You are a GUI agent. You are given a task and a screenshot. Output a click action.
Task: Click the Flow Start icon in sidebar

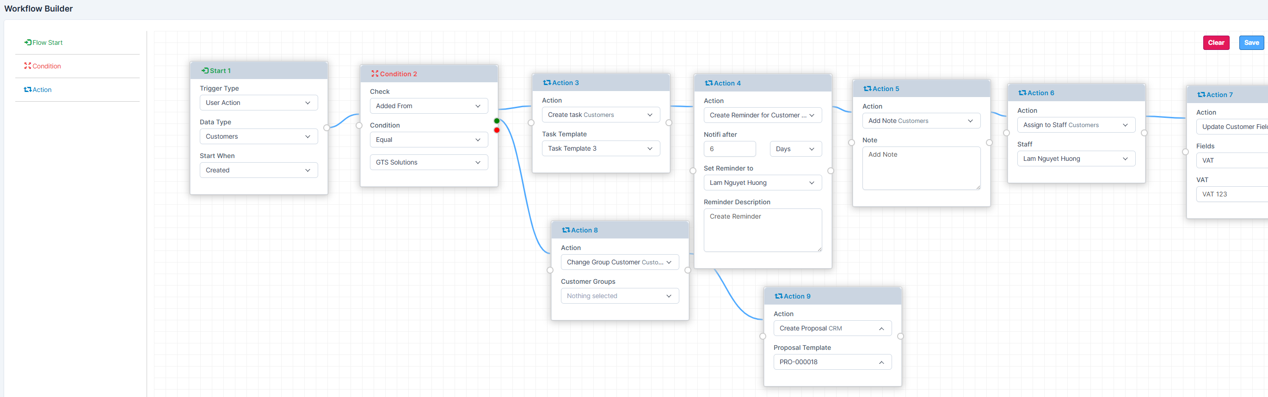[28, 43]
